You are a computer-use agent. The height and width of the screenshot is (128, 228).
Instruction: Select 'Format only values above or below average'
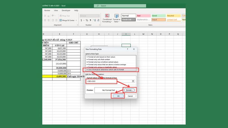[111, 65]
